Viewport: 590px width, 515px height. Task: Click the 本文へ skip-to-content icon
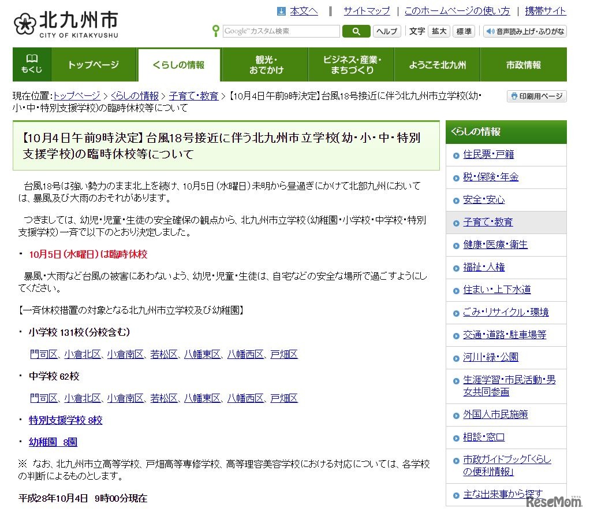coord(281,10)
